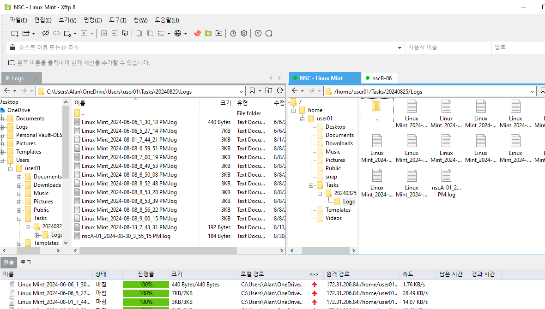545x309 pixels.
Task: Click the disconnect broken-link toolbar icon
Action: coord(46,33)
